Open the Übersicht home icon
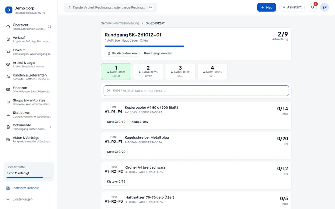Viewport: 335px width, 209px height. [x=8, y=27]
